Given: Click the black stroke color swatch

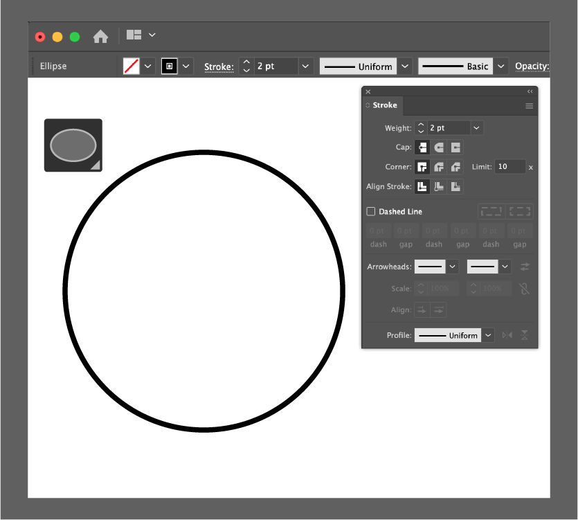Looking at the screenshot, I should (x=169, y=66).
